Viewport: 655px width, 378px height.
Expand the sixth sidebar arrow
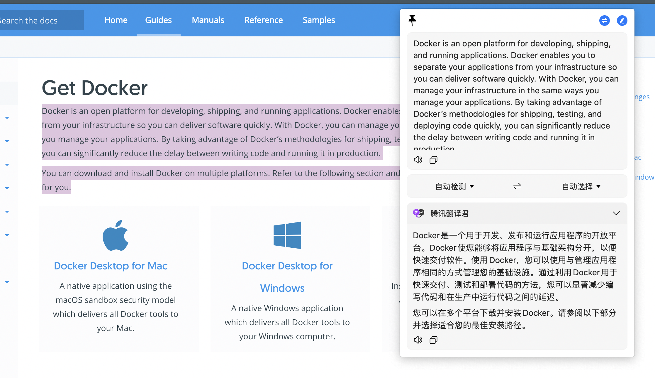tap(7, 235)
